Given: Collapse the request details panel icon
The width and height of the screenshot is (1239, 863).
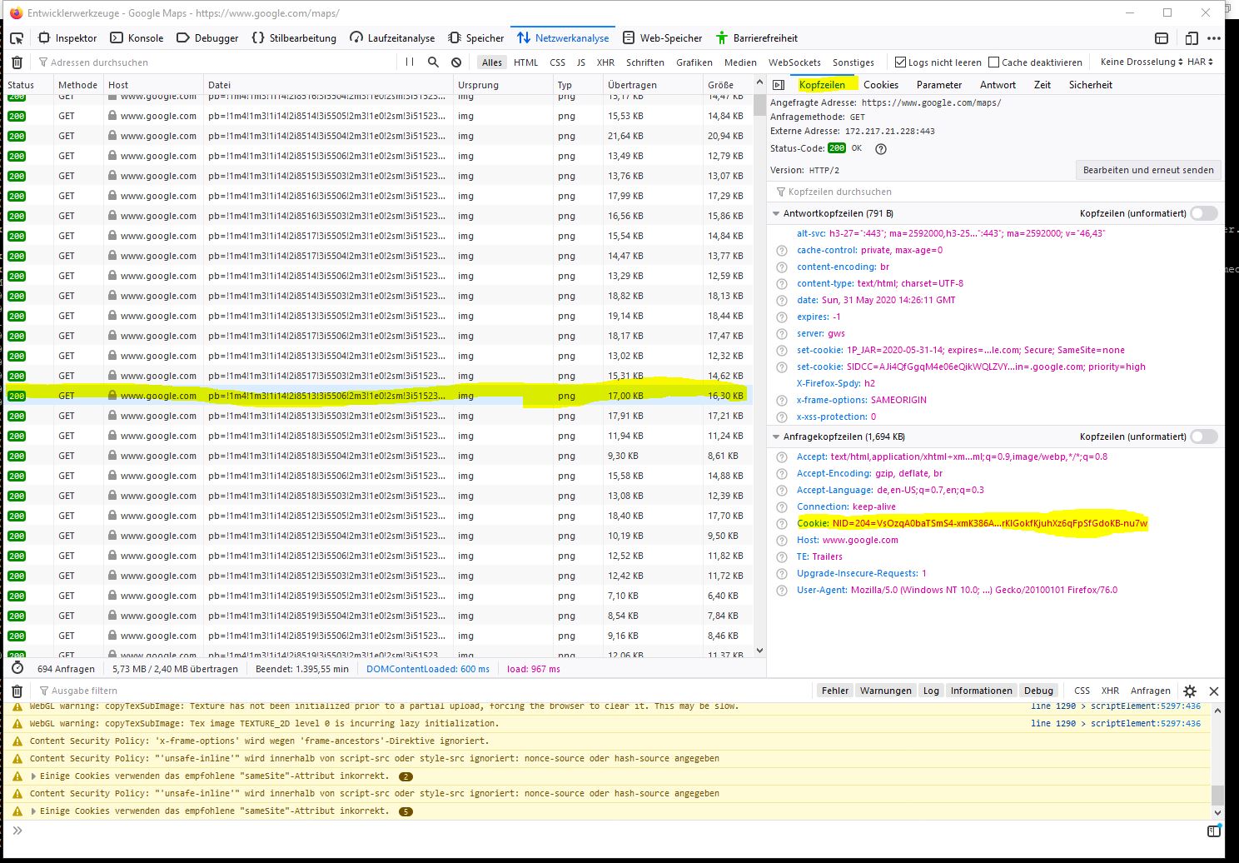Looking at the screenshot, I should tap(779, 85).
